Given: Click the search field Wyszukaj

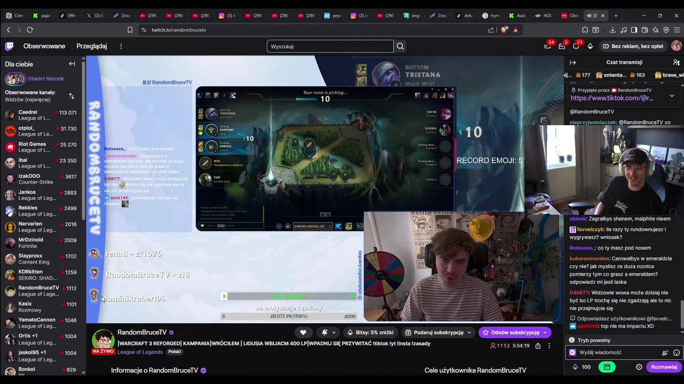Looking at the screenshot, I should [330, 46].
